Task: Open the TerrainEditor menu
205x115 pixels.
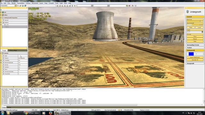Action: coord(20,3)
